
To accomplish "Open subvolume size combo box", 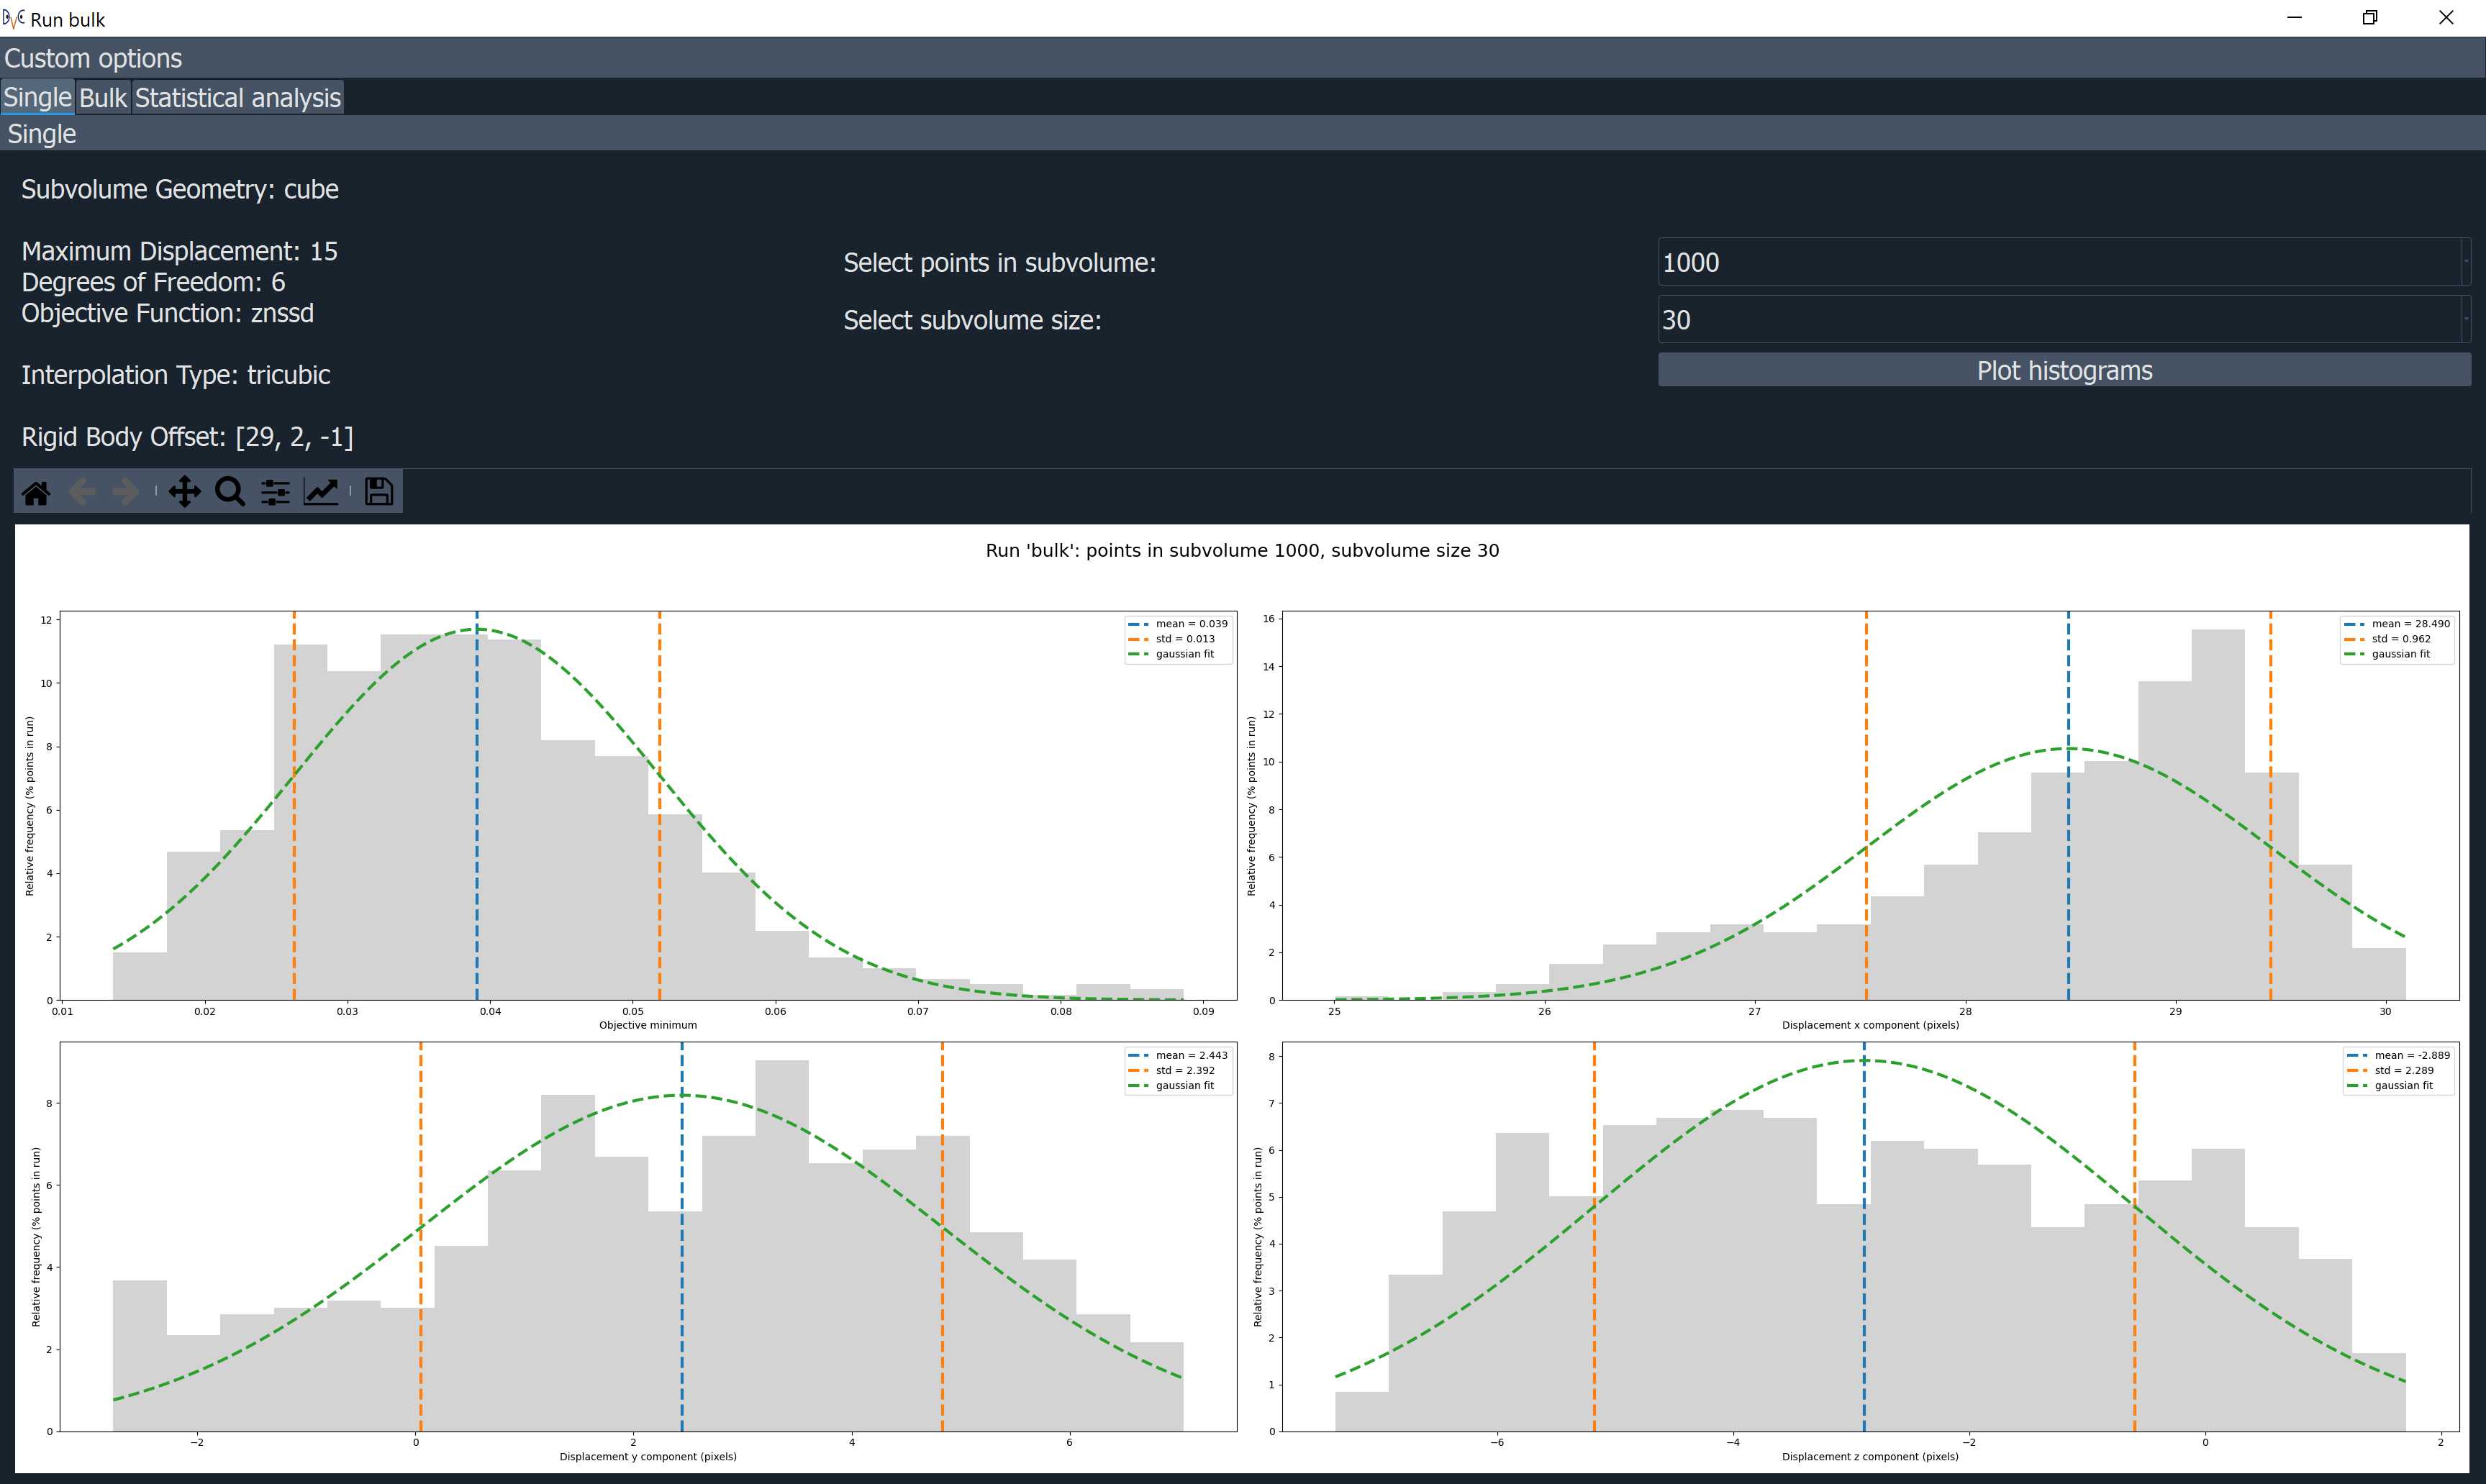I will [2064, 320].
